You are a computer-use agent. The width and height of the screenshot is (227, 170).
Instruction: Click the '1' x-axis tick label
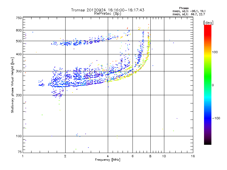click(x=23, y=156)
